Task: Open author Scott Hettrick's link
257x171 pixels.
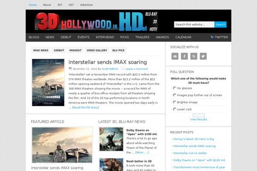Action: 110,69
